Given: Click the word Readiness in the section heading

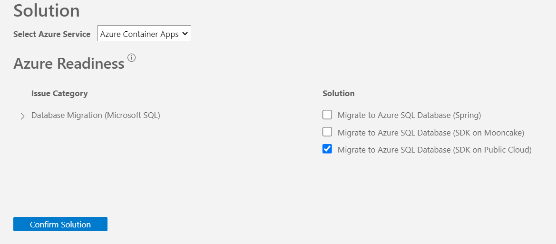Looking at the screenshot, I should pos(91,64).
